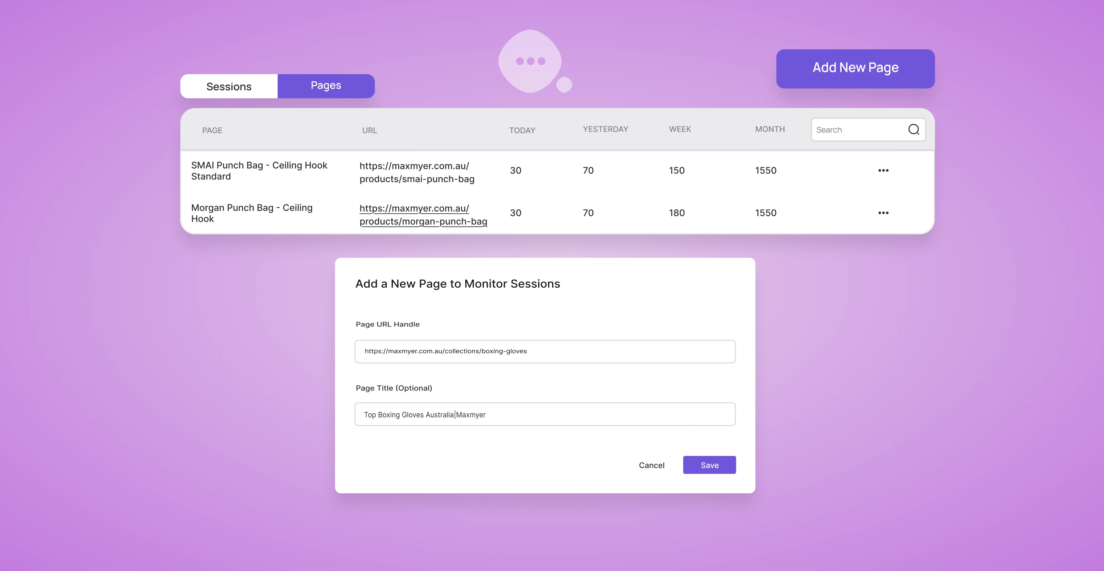Select the SMAI Punch Bag page name

(x=259, y=170)
